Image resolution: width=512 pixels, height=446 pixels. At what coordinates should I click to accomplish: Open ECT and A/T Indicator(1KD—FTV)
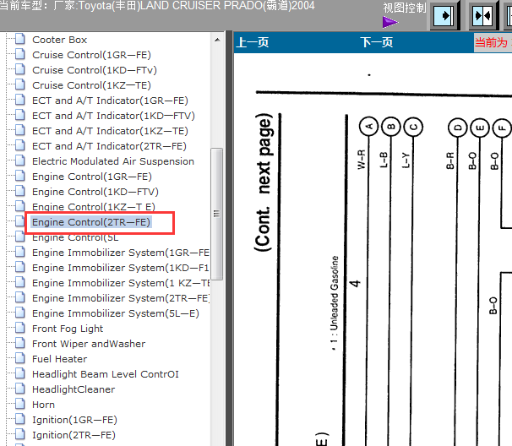click(113, 116)
